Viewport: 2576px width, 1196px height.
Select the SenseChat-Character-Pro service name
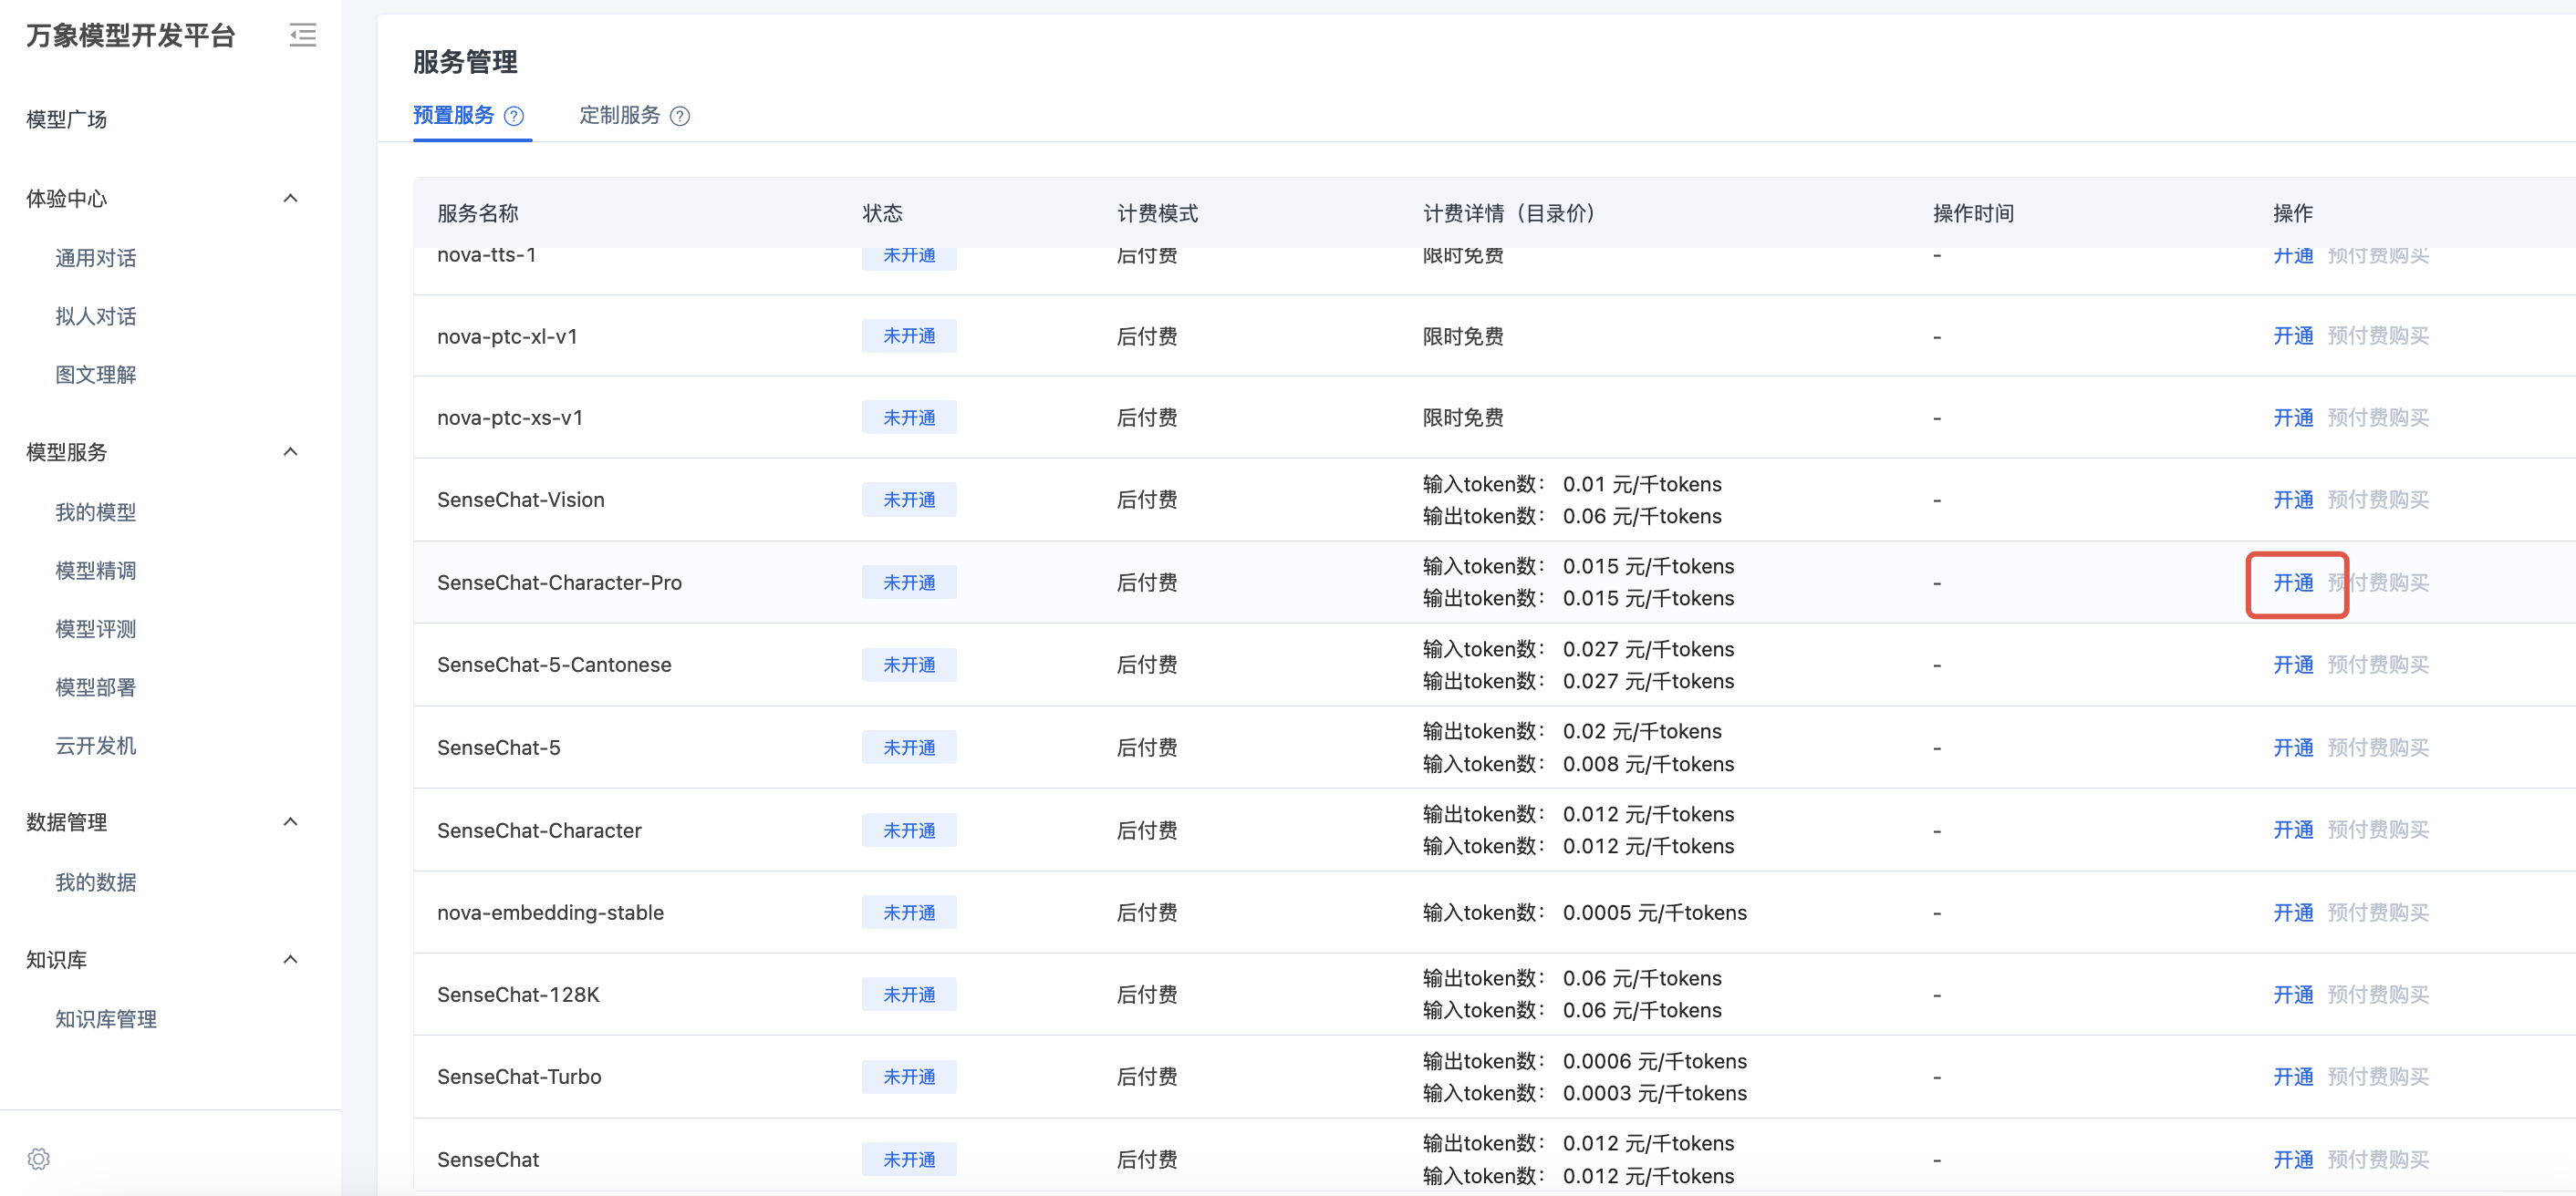pos(559,583)
